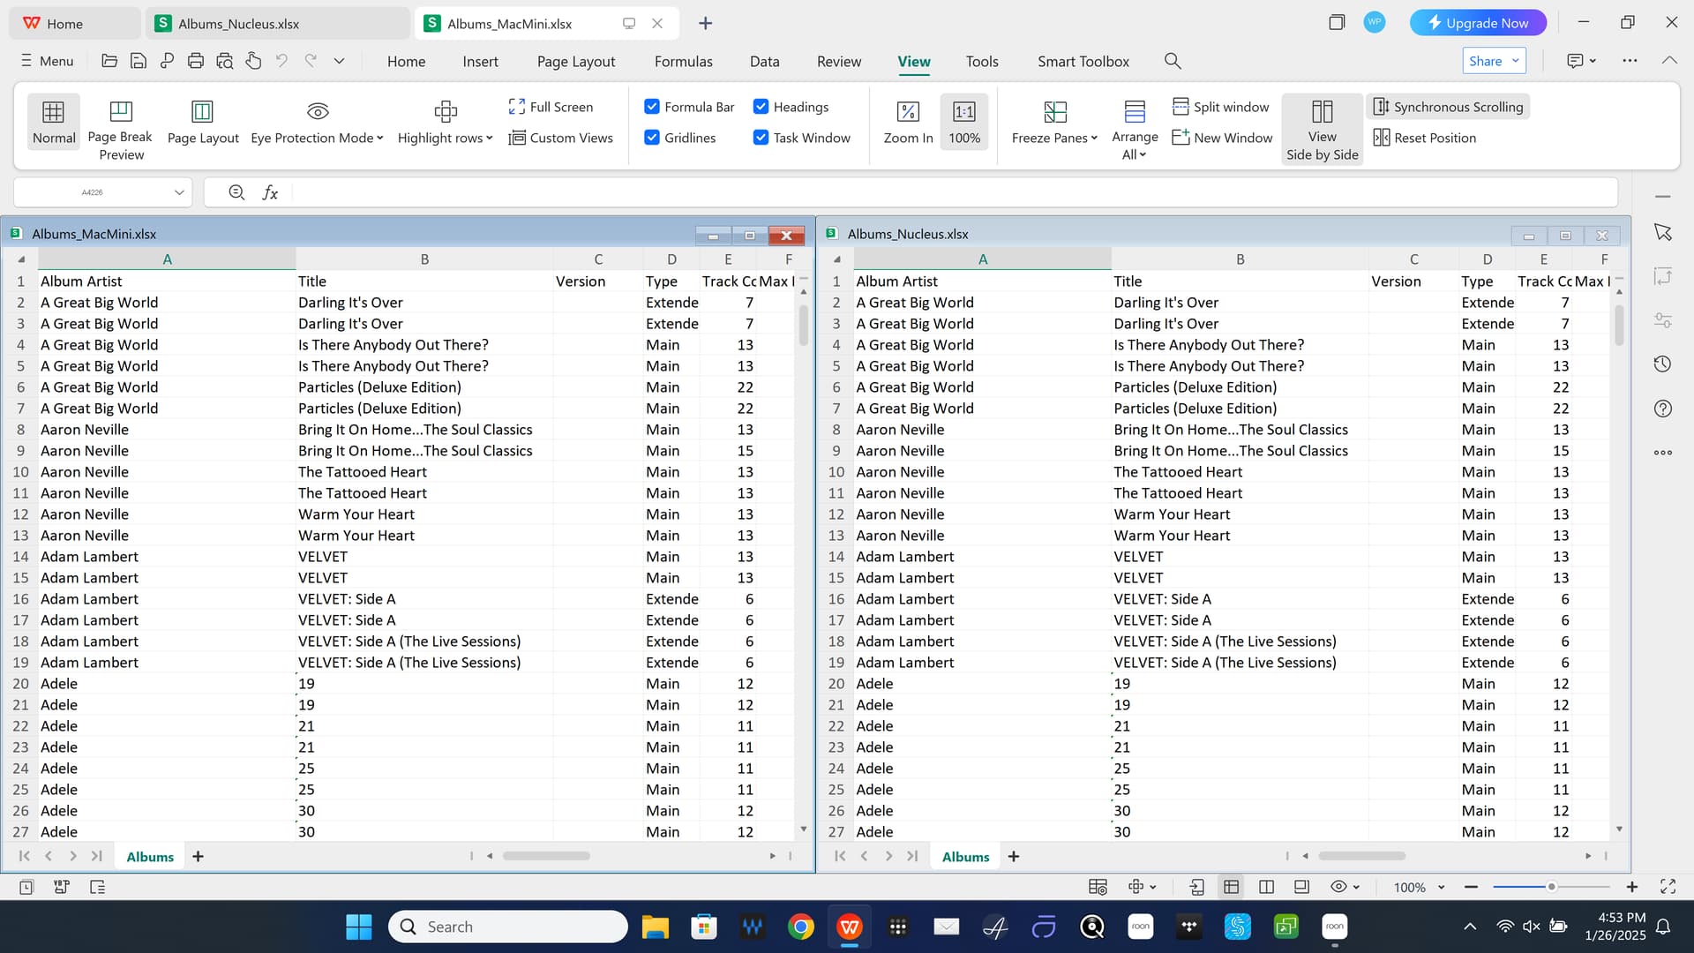The width and height of the screenshot is (1694, 953).
Task: Click the Print icon in toolbar
Action: [196, 61]
